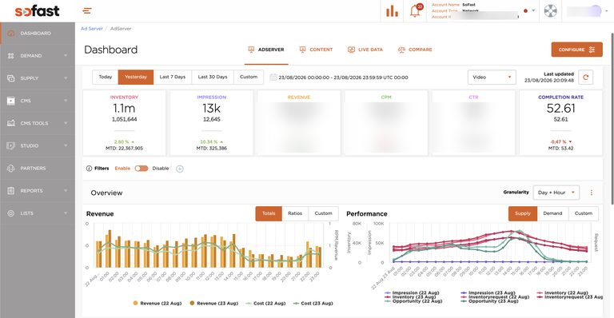
Task: Click the Content tab icon
Action: click(x=302, y=50)
